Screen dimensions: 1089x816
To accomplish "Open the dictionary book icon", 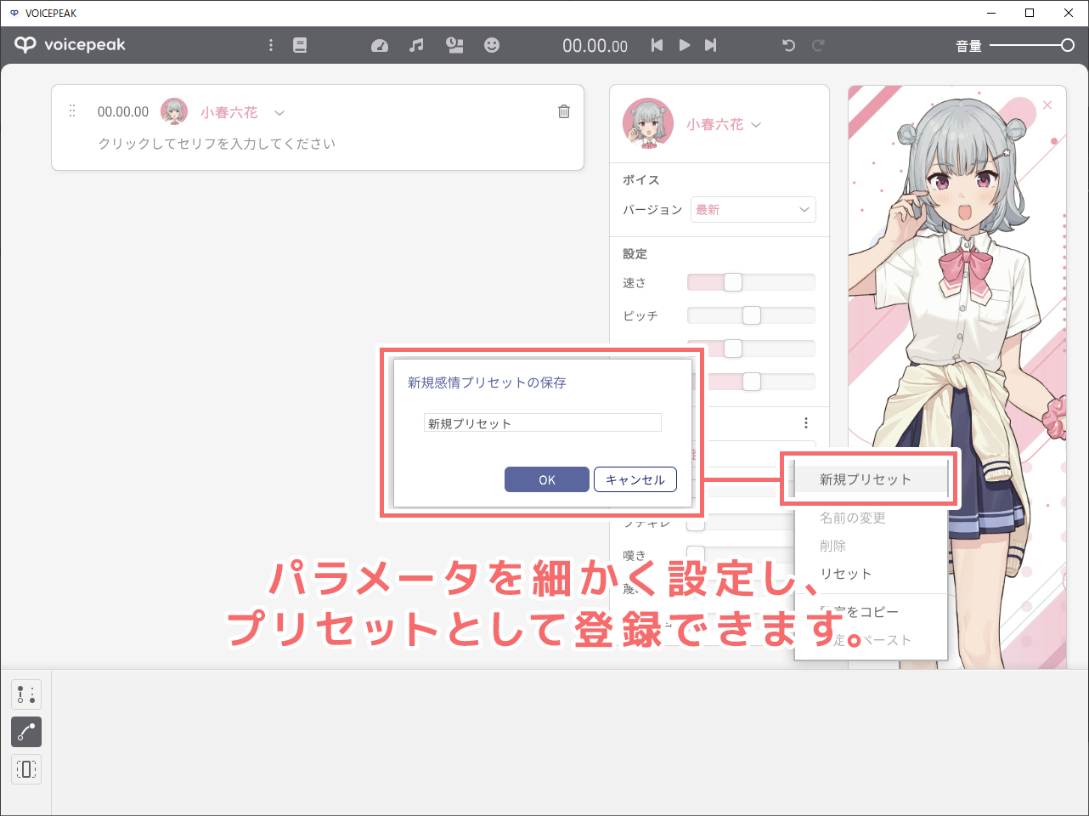I will tap(300, 45).
